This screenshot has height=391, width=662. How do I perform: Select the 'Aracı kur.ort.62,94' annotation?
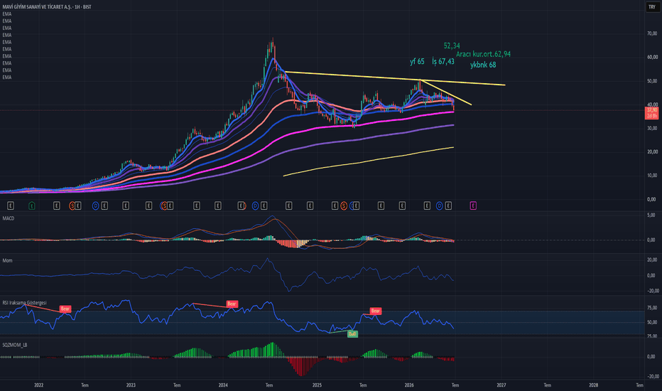click(483, 54)
